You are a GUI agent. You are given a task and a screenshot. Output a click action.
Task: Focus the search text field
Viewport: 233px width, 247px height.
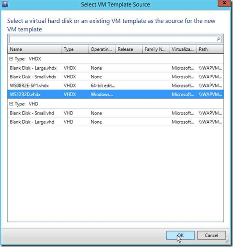pyautogui.click(x=113, y=39)
